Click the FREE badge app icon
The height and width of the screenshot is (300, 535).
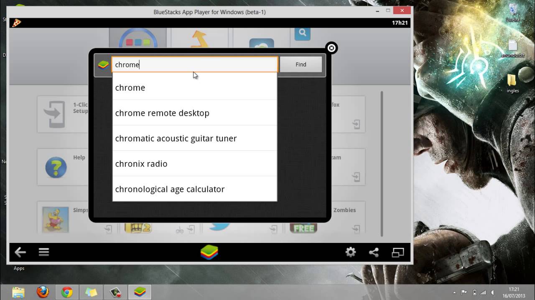304,228
